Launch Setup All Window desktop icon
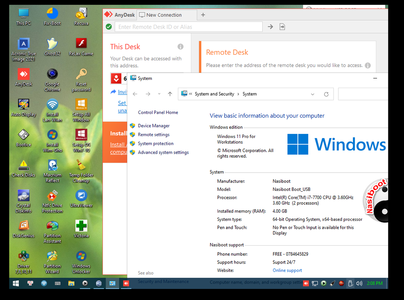 tap(81, 111)
